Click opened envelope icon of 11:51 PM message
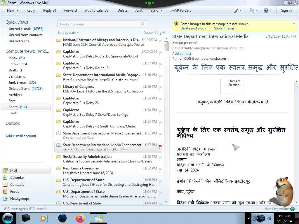The height and width of the screenshot is (224, 299). 58,133
